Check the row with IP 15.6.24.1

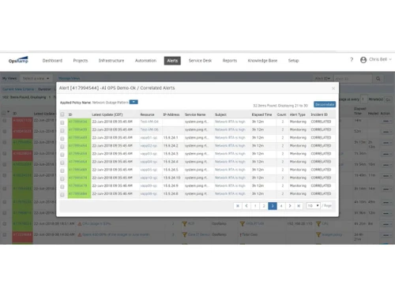tap(62, 138)
